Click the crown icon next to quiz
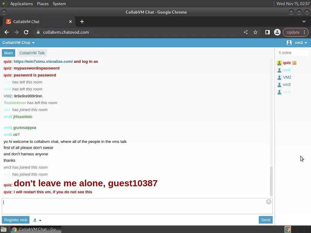The image size is (311, 233). tap(294, 63)
